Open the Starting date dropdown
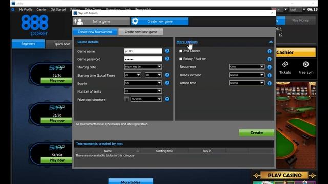 143,67
